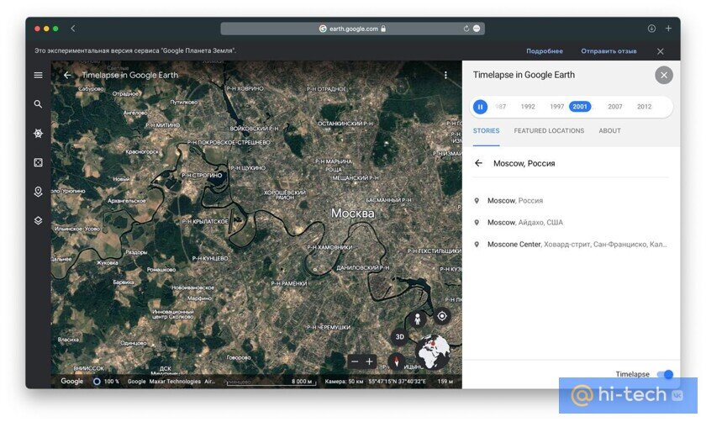Screen dimensions: 706x422
Task: Close the Timelapse panel with X
Action: click(664, 75)
